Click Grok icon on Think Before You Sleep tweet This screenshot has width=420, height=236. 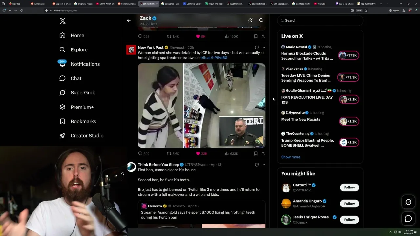[x=257, y=165]
